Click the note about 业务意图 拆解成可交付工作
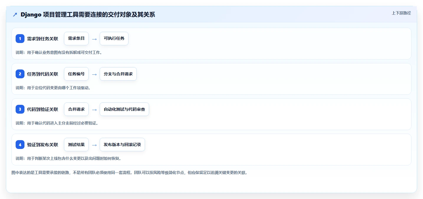Viewport: 423px width, 199px height. coord(59,52)
